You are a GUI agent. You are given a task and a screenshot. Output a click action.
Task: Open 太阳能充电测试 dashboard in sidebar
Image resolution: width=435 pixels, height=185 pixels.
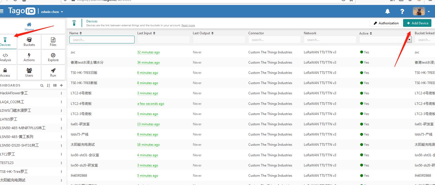coord(13,180)
